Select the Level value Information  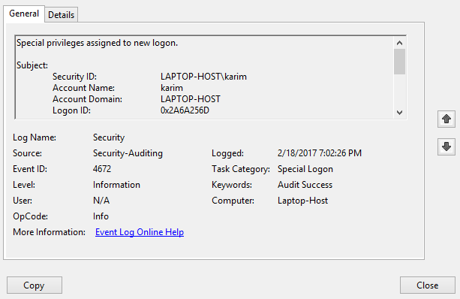pos(116,185)
